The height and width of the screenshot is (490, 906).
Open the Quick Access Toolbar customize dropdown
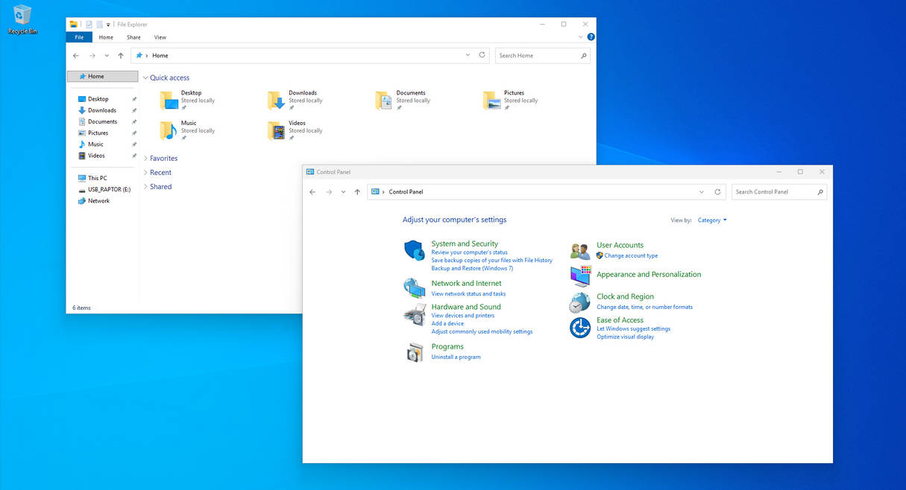(108, 25)
